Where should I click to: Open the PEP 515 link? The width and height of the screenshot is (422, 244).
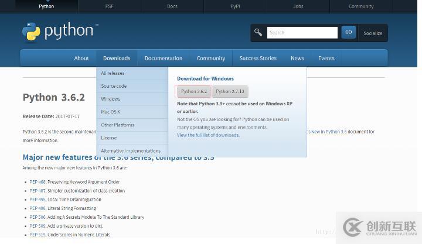coord(38,235)
